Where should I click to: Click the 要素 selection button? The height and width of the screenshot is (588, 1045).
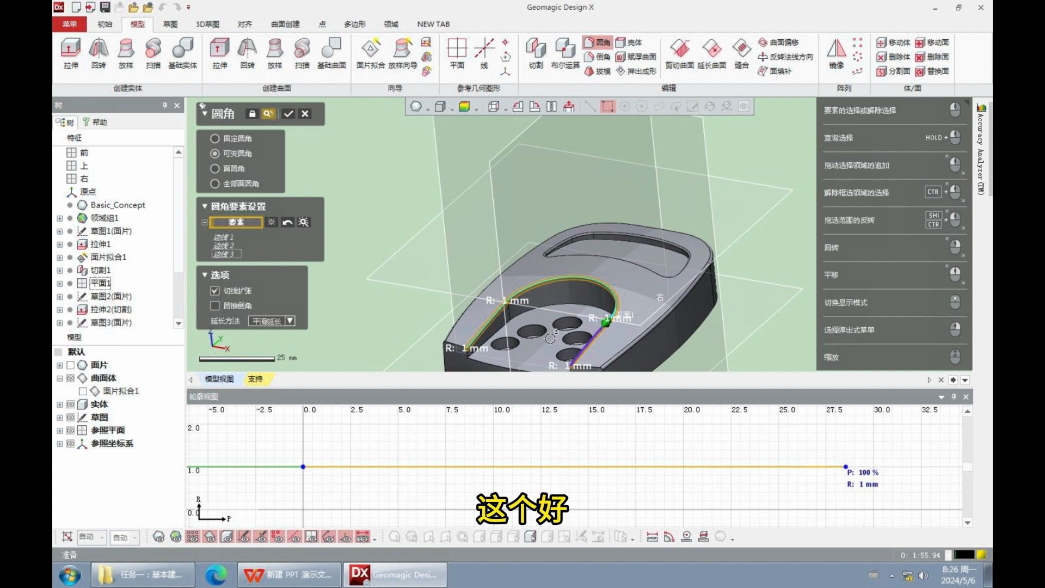coord(236,222)
